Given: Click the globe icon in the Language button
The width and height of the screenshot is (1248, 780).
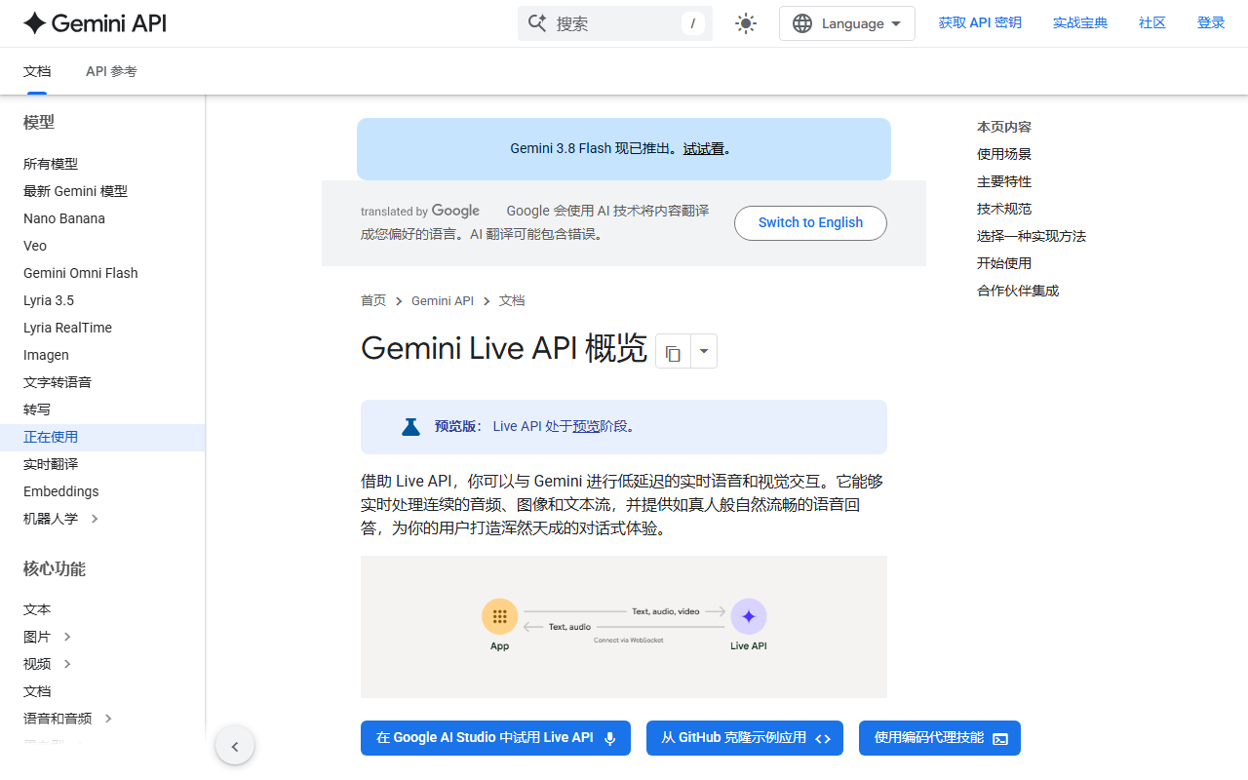Looking at the screenshot, I should click(802, 23).
